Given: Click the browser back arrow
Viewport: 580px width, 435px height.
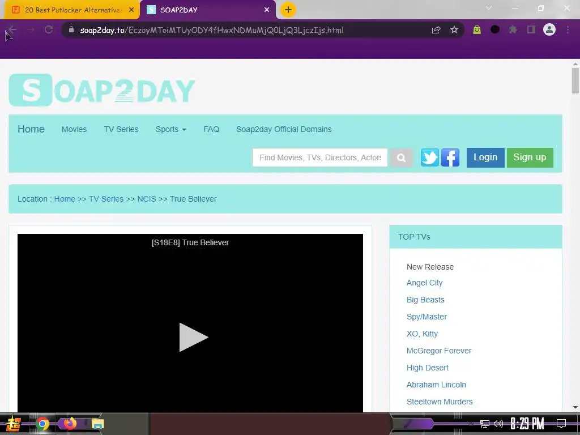Looking at the screenshot, I should coord(13,29).
